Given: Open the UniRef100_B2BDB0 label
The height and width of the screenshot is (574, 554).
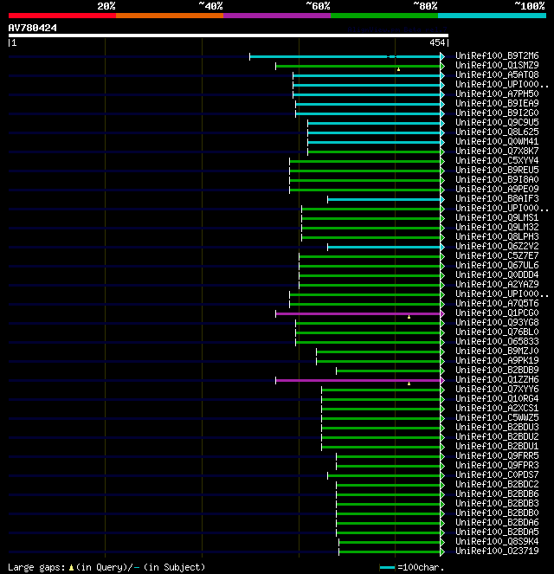Looking at the screenshot, I should 497,513.
